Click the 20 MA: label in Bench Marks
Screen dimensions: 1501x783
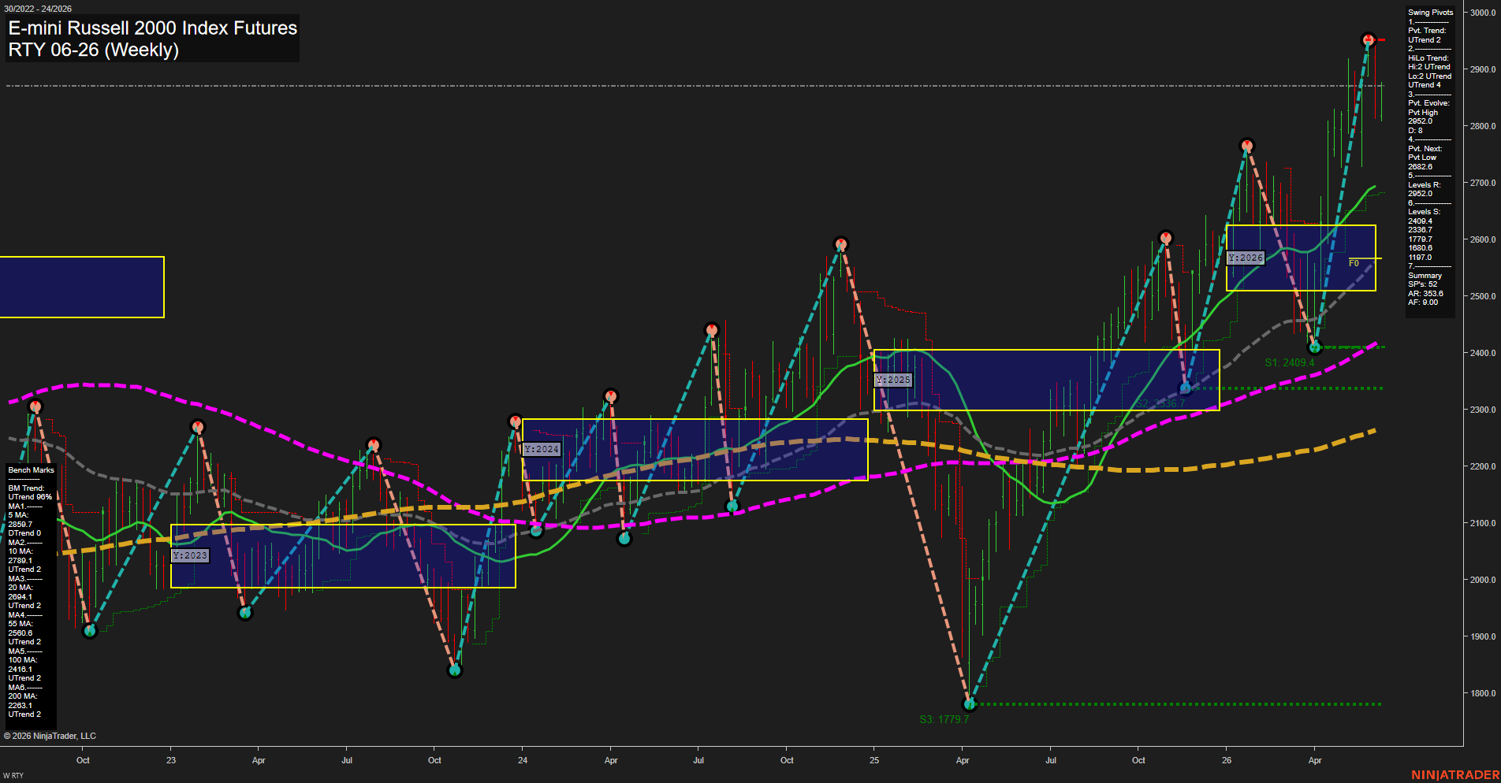pyautogui.click(x=20, y=588)
